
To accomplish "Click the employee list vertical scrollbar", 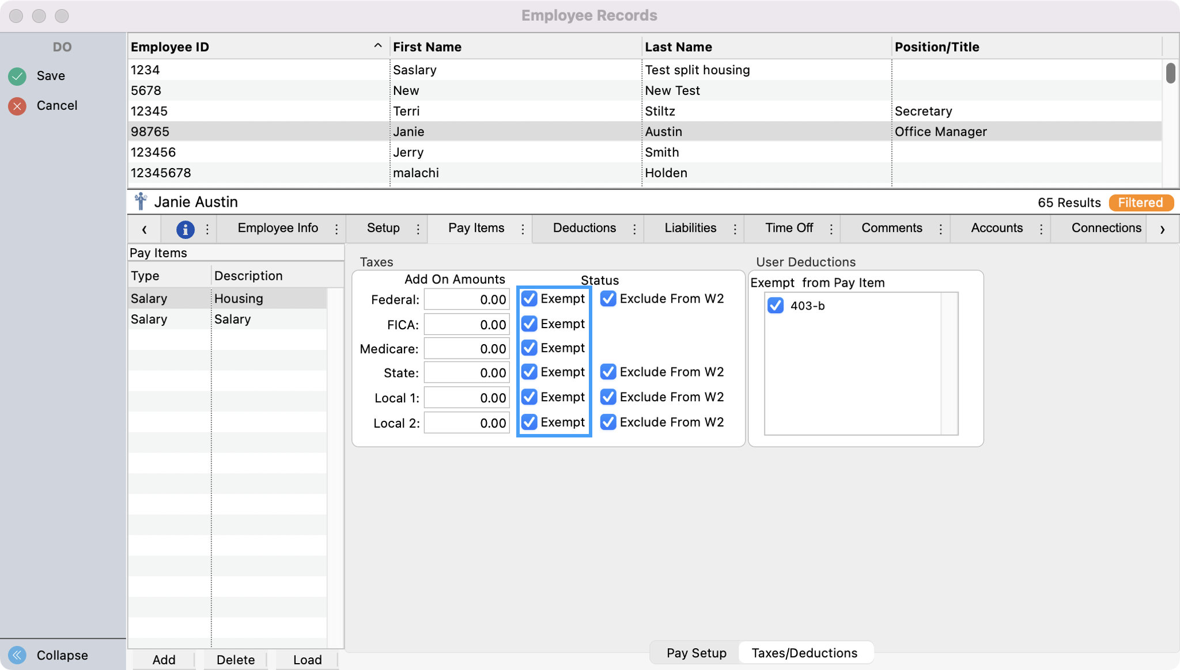I will coord(1170,74).
